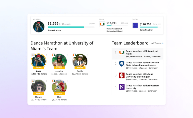This screenshot has height=118, width=193.
Task: Open Jasmine's team member avatar
Action: coord(59,61)
